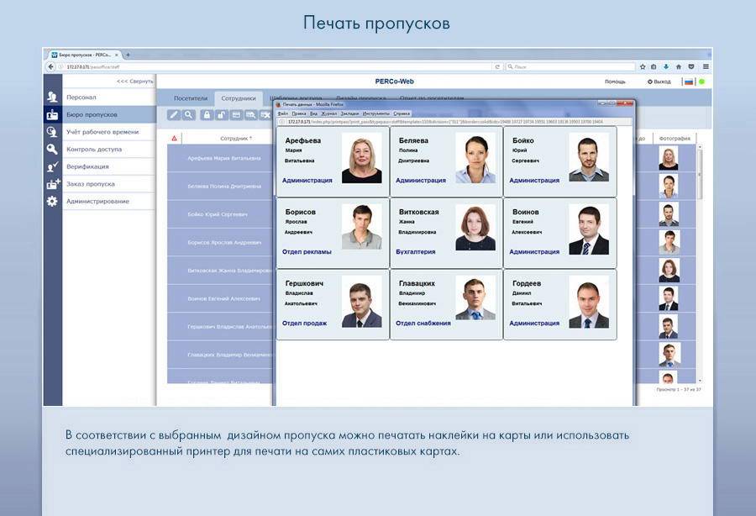This screenshot has width=756, height=516.
Task: Click the Выход logout button
Action: pyautogui.click(x=659, y=82)
